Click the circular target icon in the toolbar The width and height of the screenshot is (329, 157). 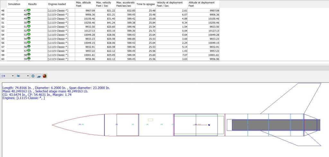click(33, 76)
